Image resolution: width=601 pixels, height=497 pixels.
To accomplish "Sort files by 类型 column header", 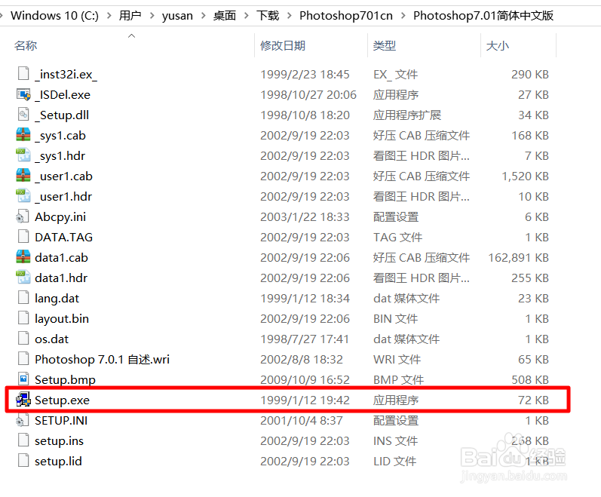I will point(385,45).
